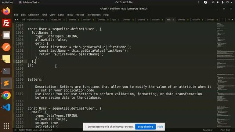Click line number 1109 in gutter

[x=19, y=80]
